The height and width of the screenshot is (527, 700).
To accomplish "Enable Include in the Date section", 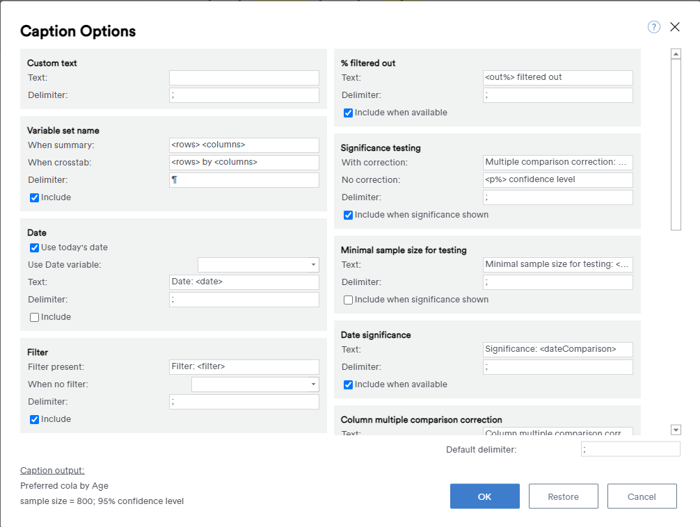I will tap(34, 316).
